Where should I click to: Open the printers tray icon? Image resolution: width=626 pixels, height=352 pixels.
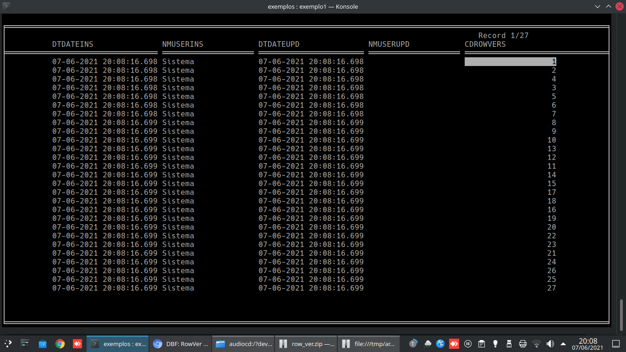(x=523, y=343)
